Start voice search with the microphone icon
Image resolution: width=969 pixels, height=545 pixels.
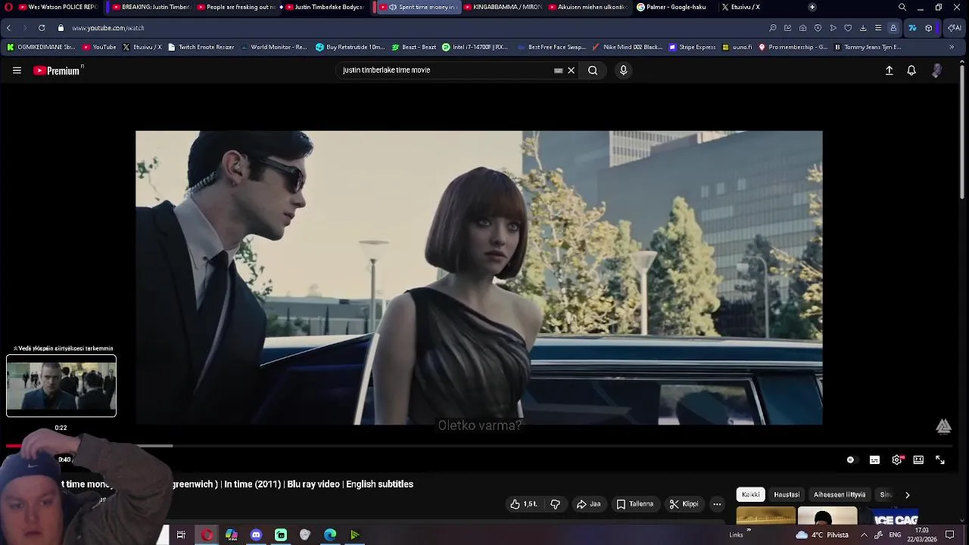click(x=623, y=70)
